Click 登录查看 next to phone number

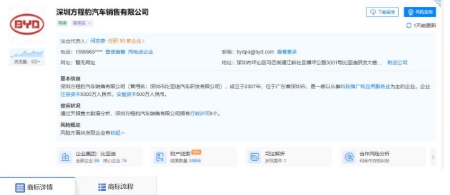pyautogui.click(x=115, y=52)
